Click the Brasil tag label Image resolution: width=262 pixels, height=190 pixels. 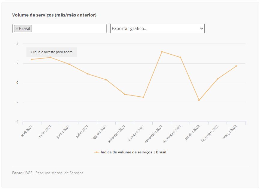(24, 29)
